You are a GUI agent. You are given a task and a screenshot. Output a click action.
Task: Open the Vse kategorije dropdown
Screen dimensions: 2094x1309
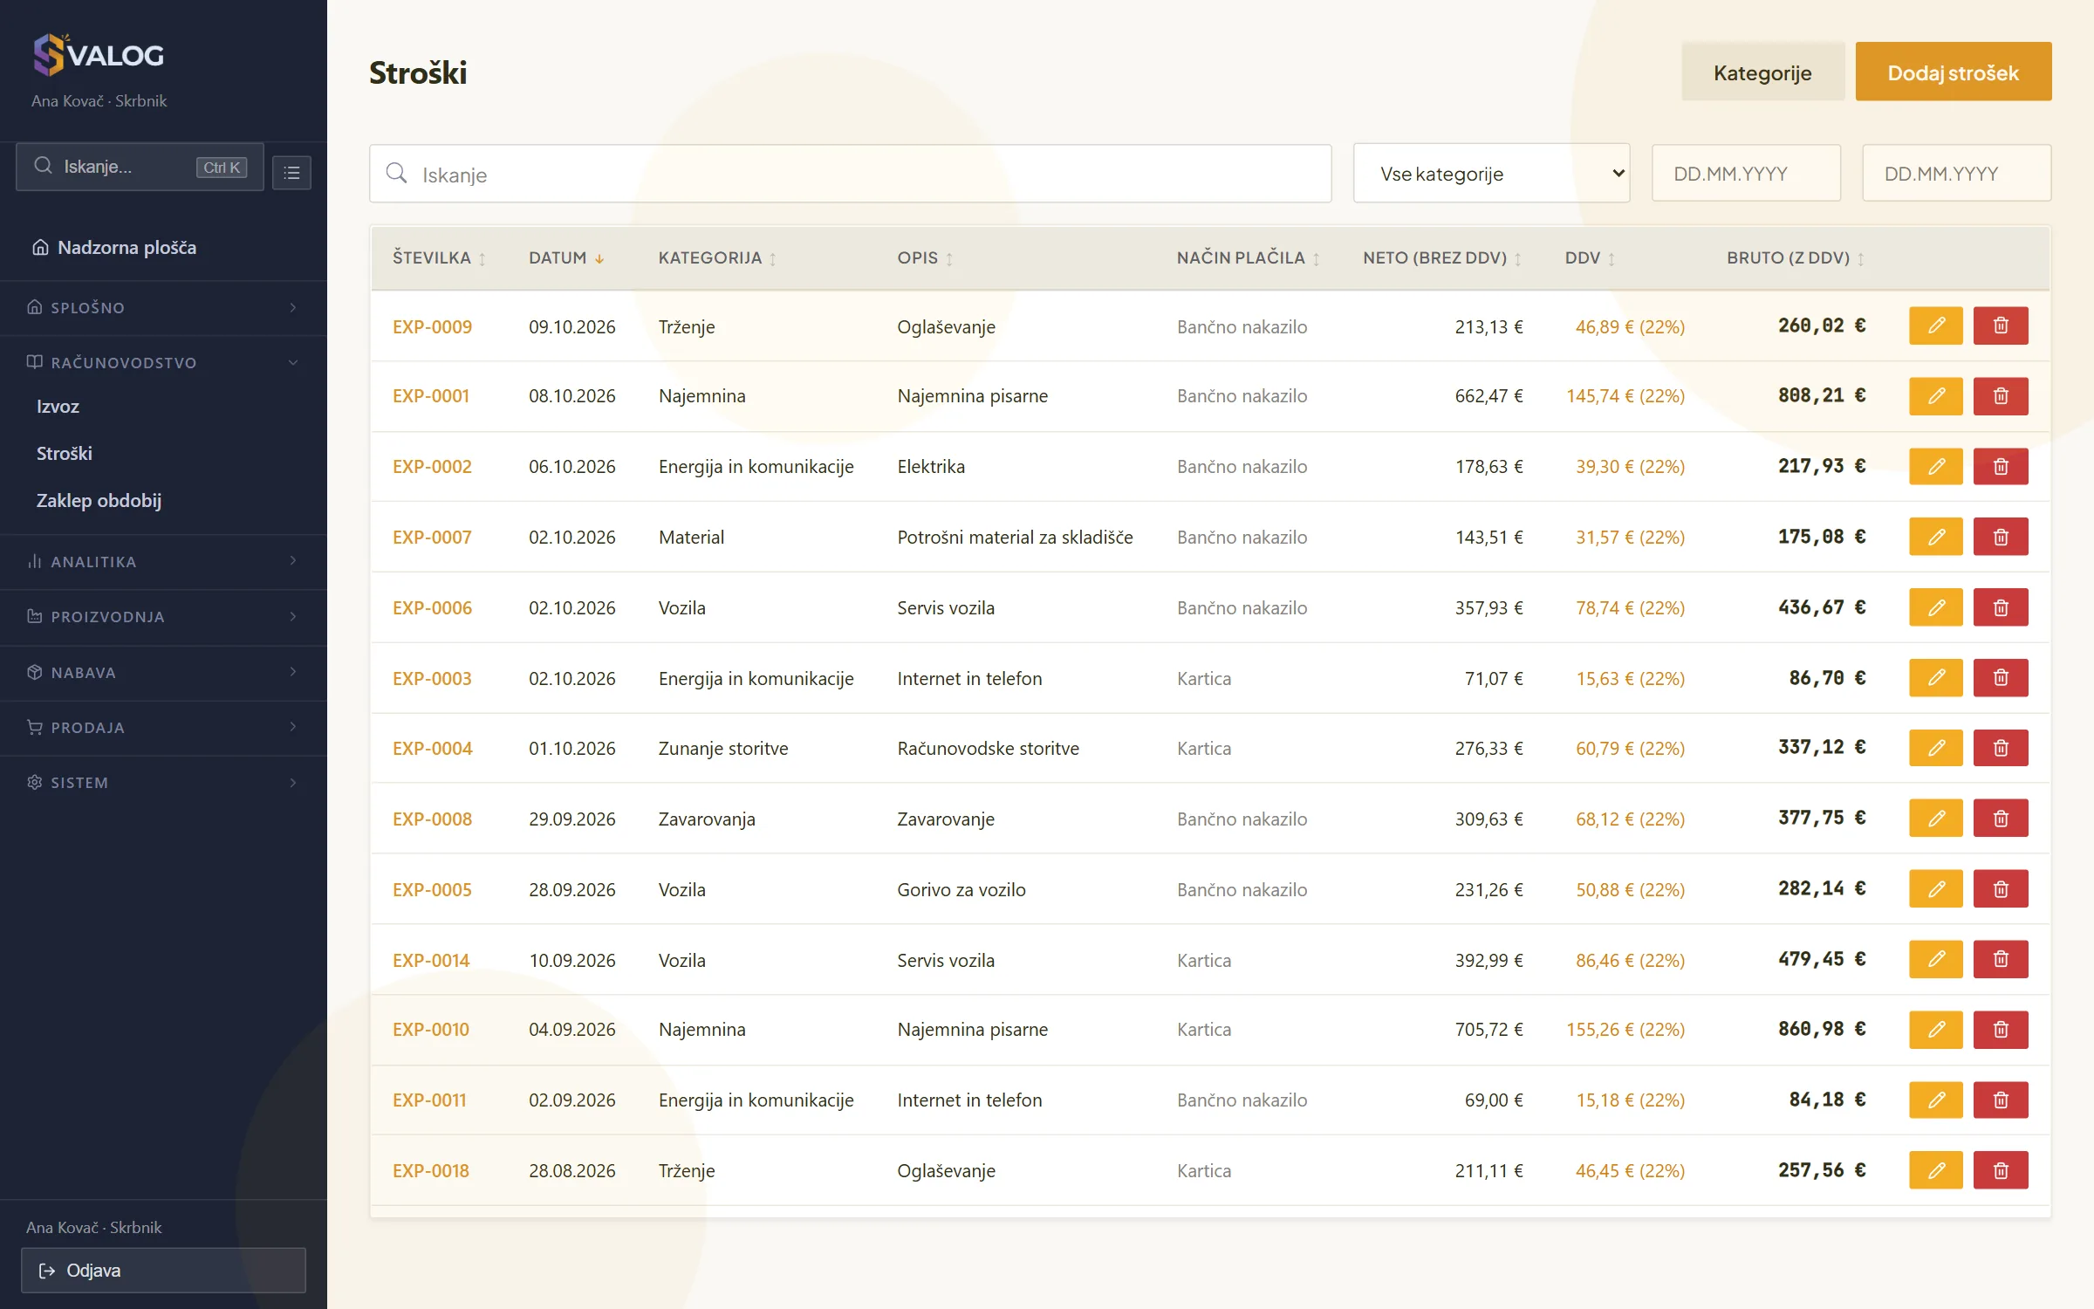tap(1491, 174)
